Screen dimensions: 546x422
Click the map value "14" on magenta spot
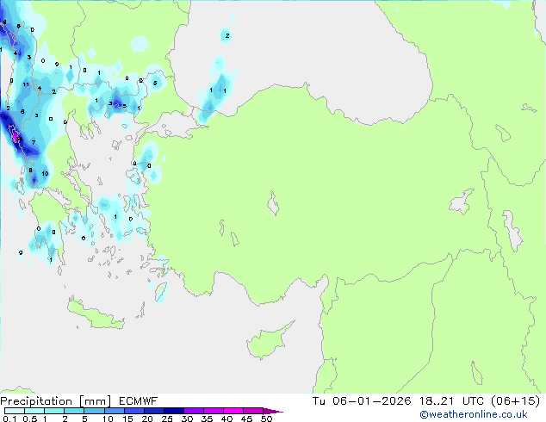coord(20,139)
